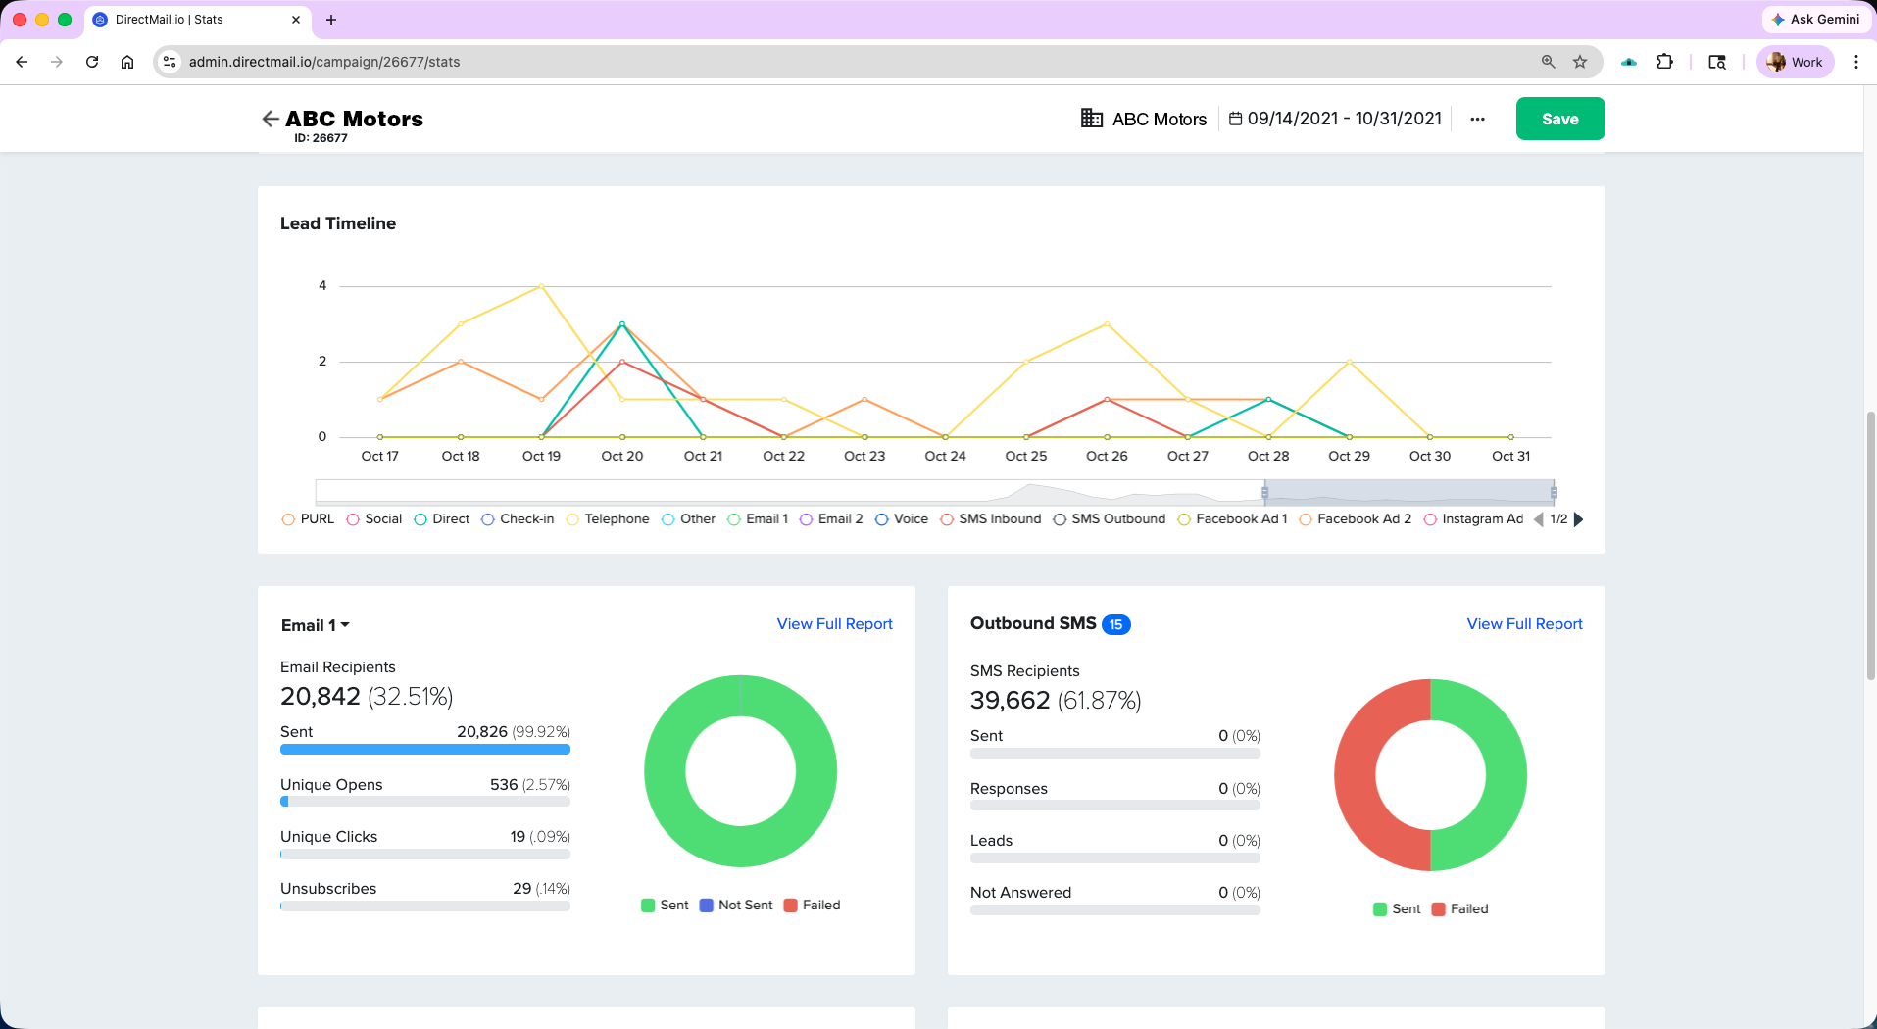Open the browser extensions puzzle icon
Image resolution: width=1877 pixels, height=1029 pixels.
[x=1664, y=61]
